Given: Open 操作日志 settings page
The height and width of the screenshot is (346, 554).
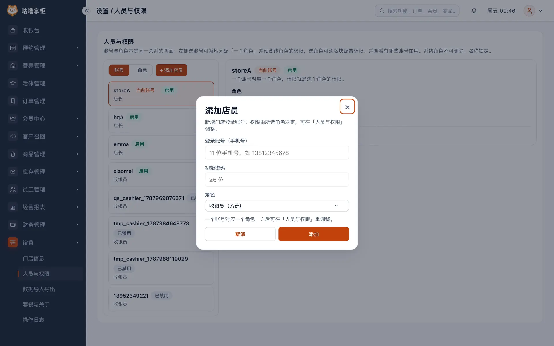Looking at the screenshot, I should pyautogui.click(x=33, y=320).
